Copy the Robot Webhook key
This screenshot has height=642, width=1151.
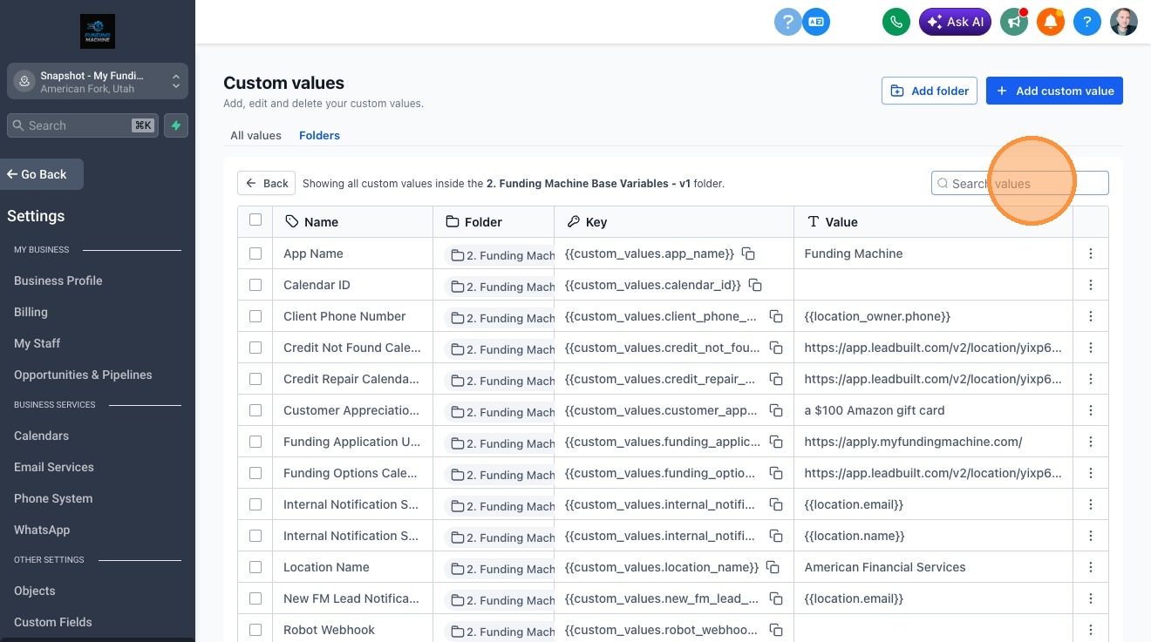pos(775,630)
